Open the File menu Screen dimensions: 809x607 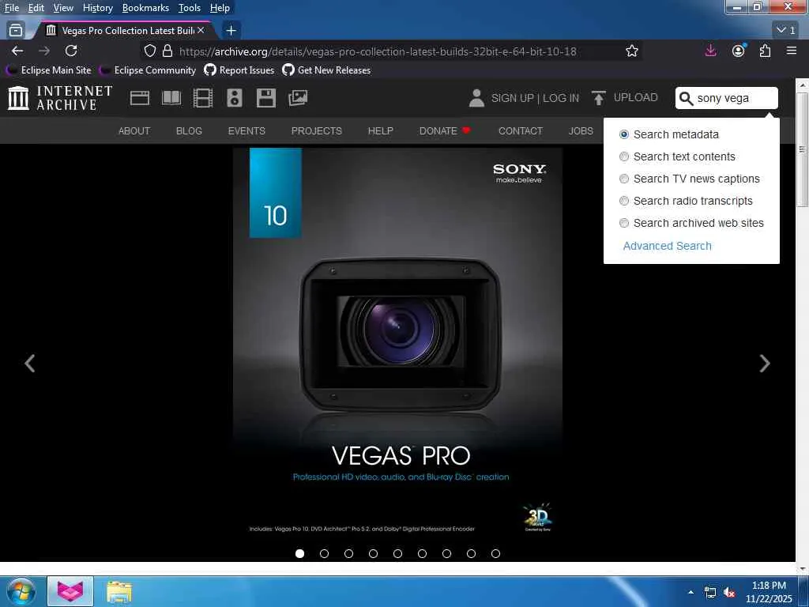click(x=11, y=8)
